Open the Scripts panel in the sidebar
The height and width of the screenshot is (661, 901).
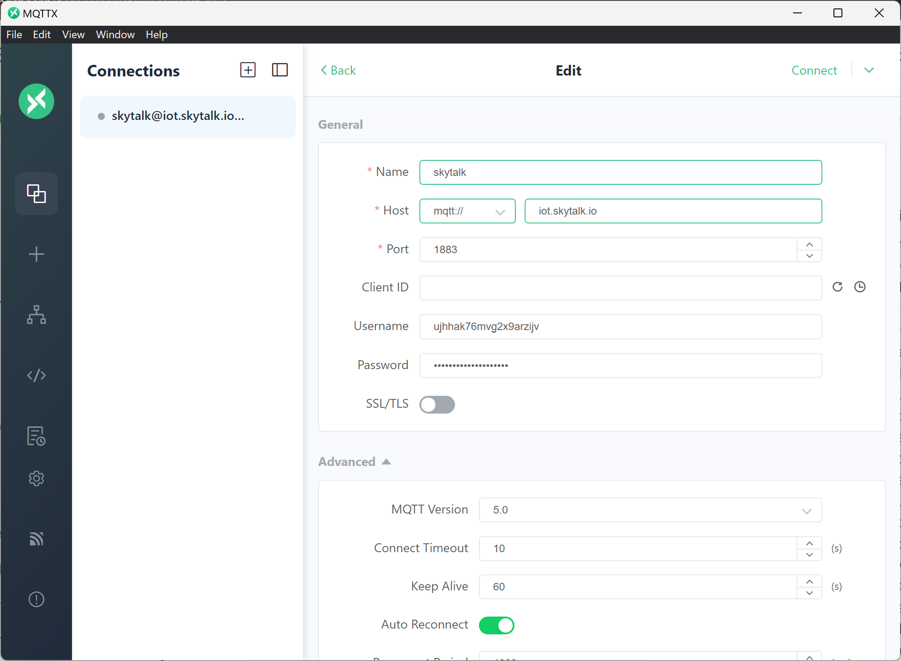[x=36, y=375]
